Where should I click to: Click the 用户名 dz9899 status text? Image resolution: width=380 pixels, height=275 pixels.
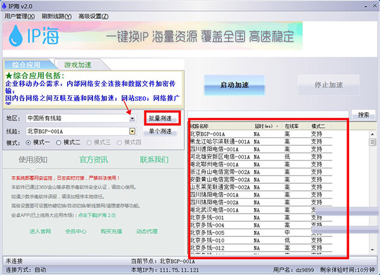293,270
